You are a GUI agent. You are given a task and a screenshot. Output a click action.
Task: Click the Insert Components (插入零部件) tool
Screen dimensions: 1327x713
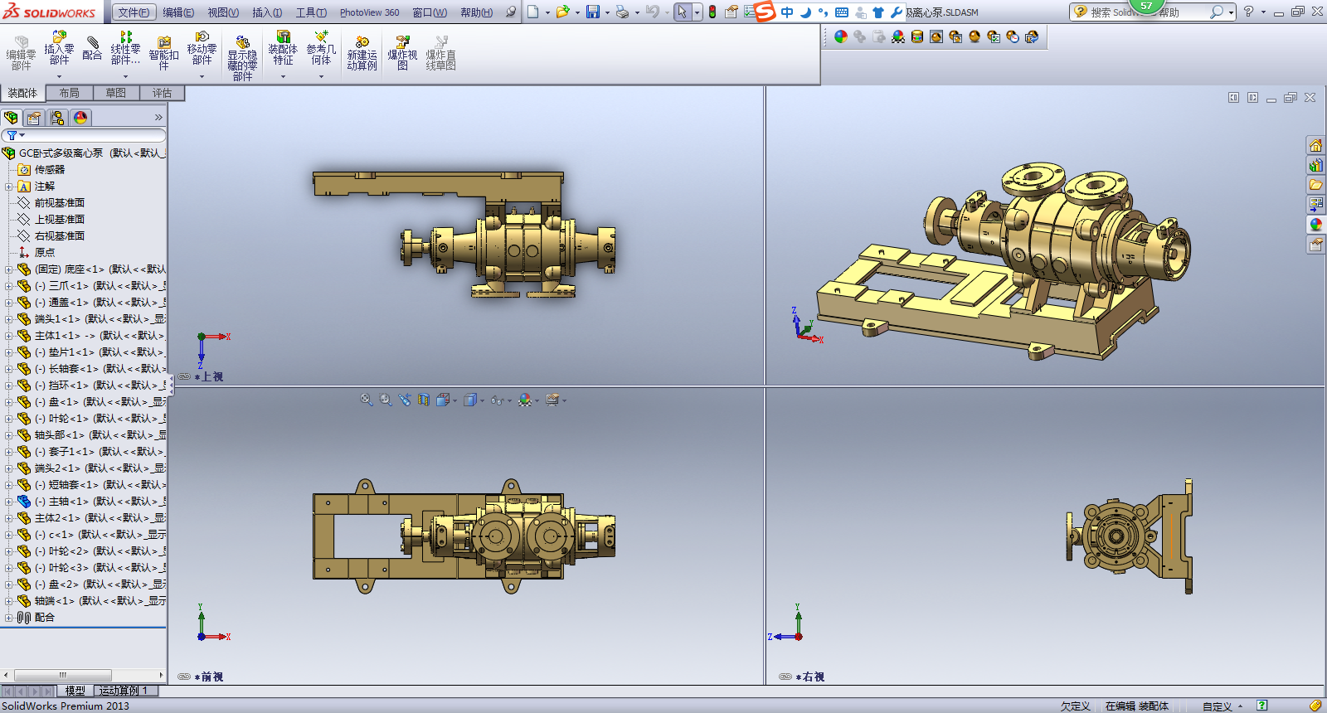59,49
